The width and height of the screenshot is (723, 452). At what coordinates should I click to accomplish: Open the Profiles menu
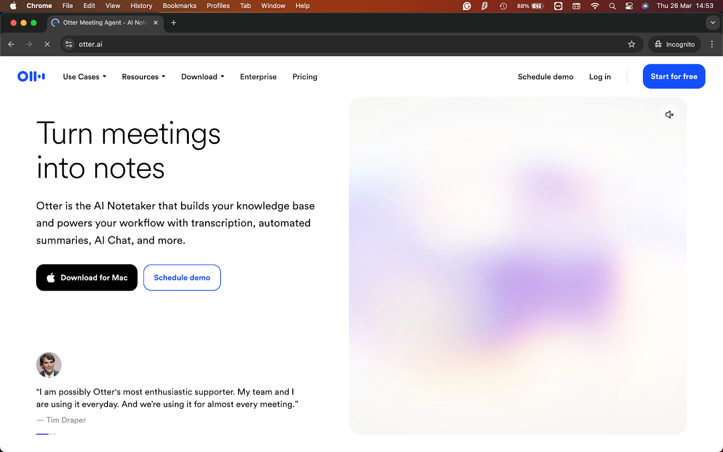(x=218, y=6)
